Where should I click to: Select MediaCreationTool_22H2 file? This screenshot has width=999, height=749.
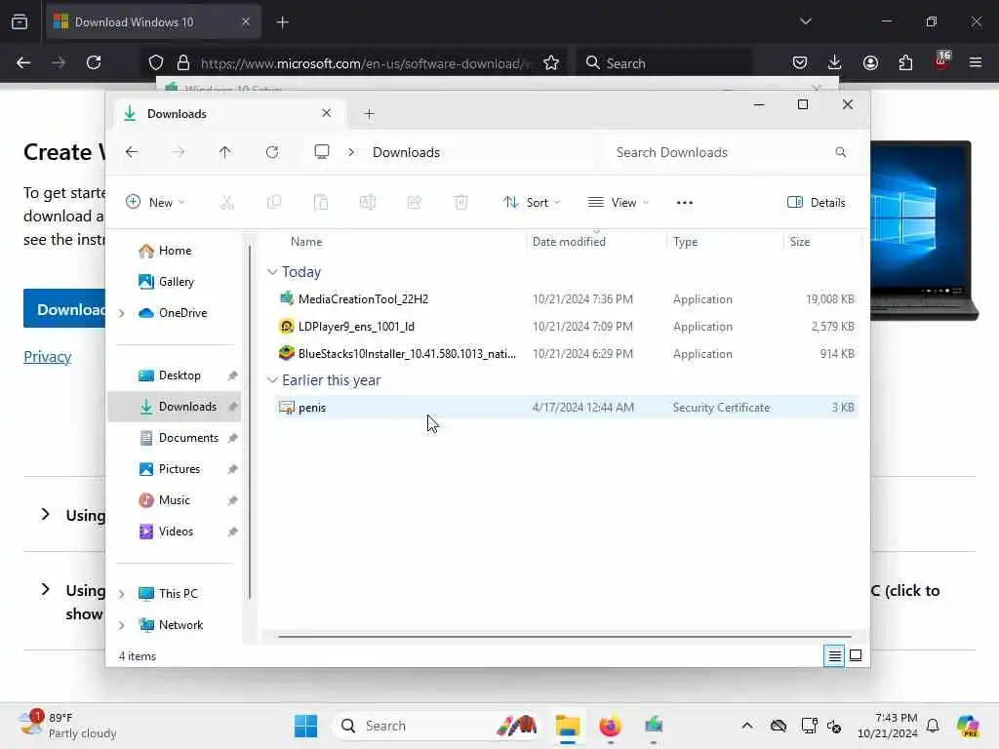point(567,299)
